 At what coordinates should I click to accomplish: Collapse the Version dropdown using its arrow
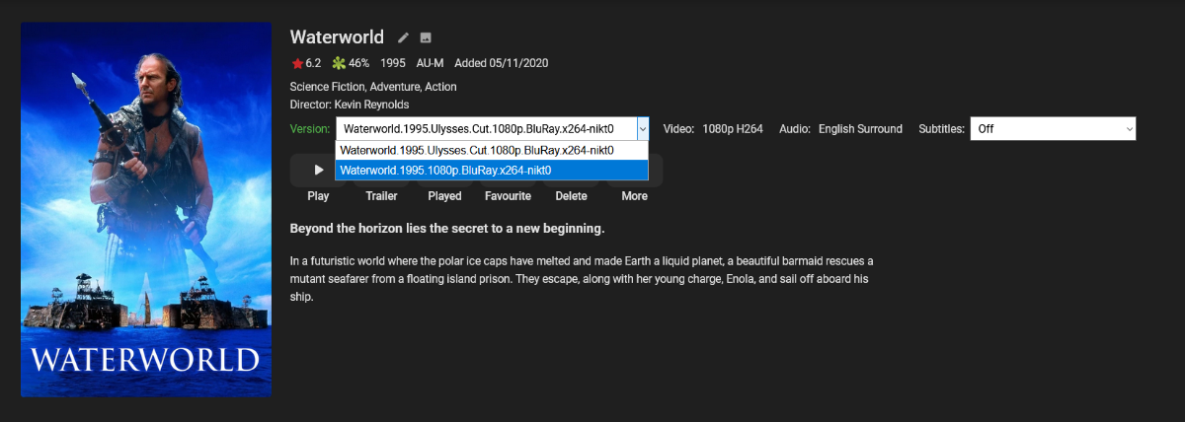point(642,129)
